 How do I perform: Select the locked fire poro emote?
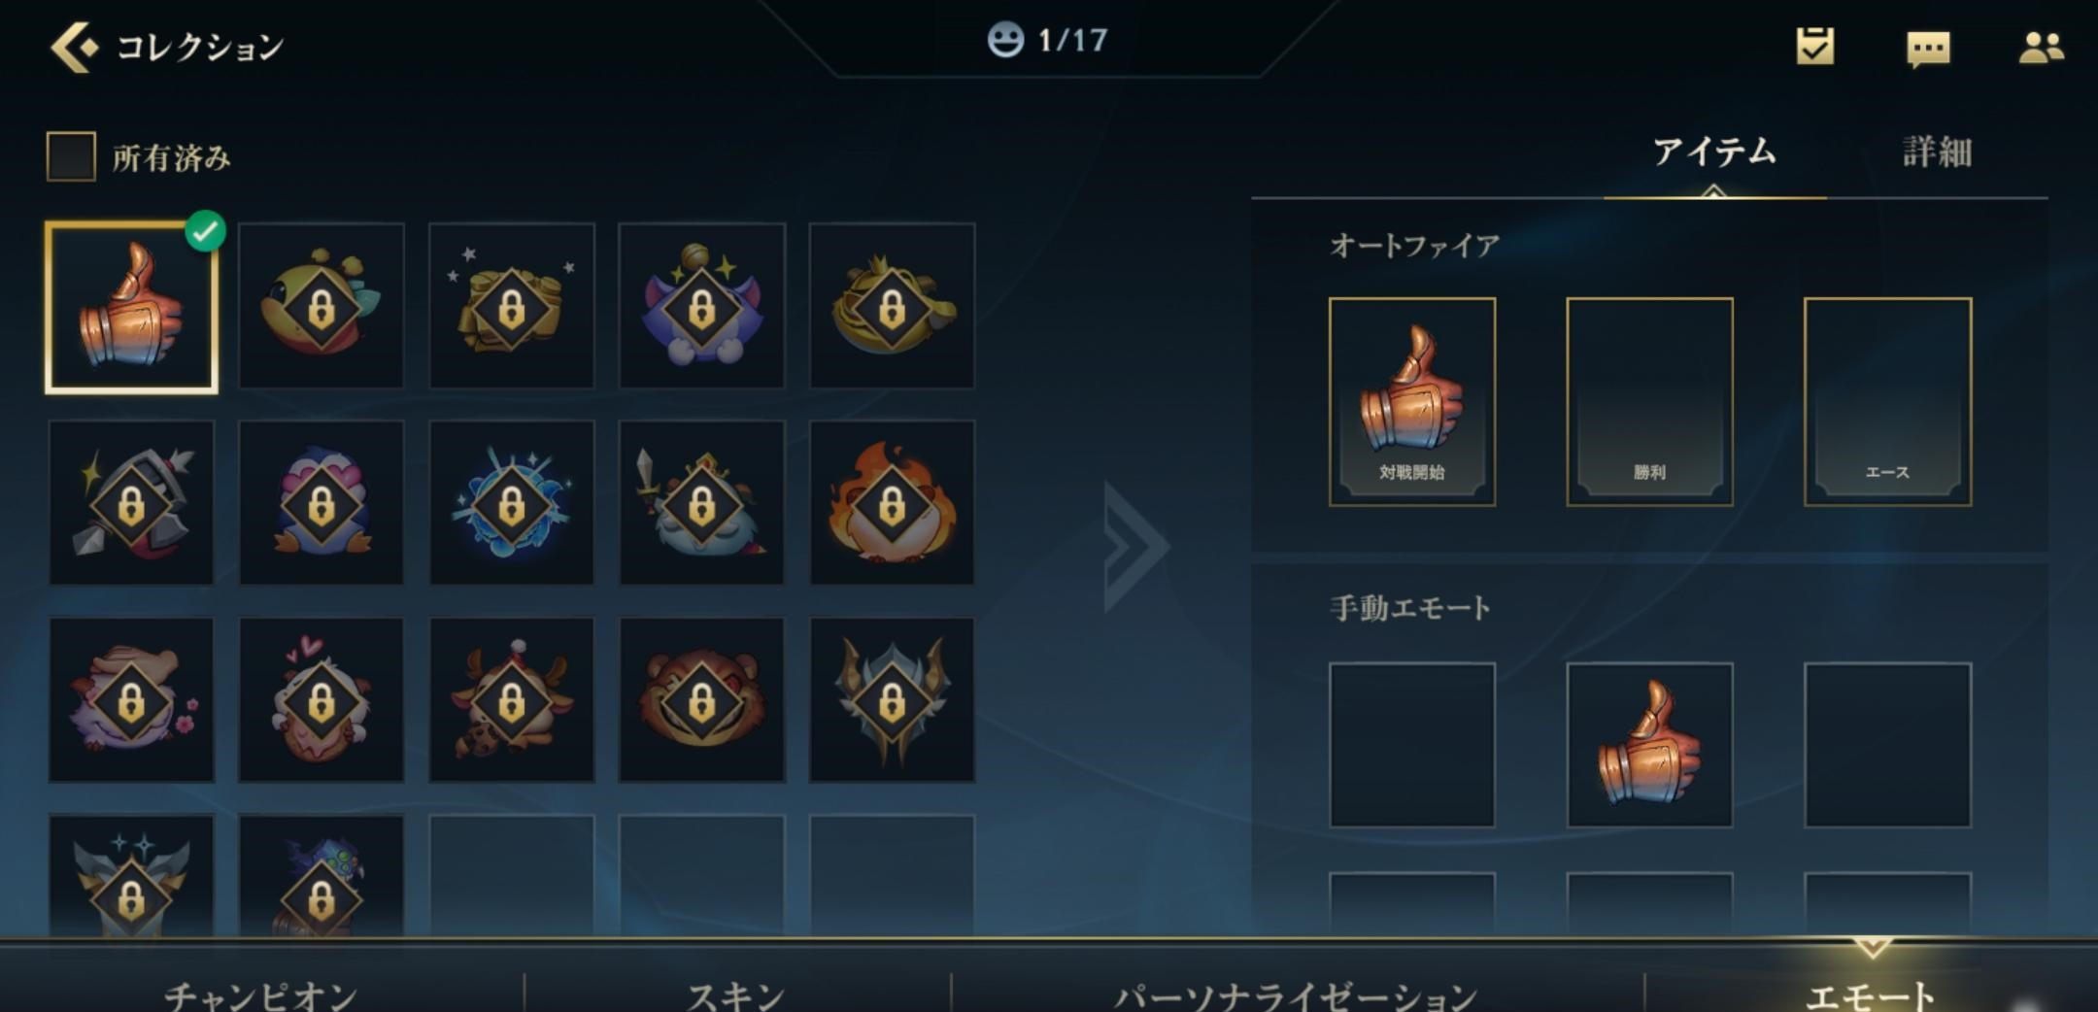(x=892, y=503)
